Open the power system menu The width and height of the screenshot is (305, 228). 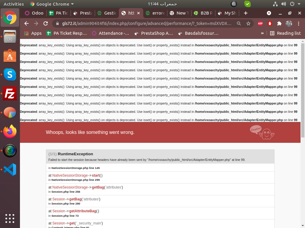tap(292, 4)
